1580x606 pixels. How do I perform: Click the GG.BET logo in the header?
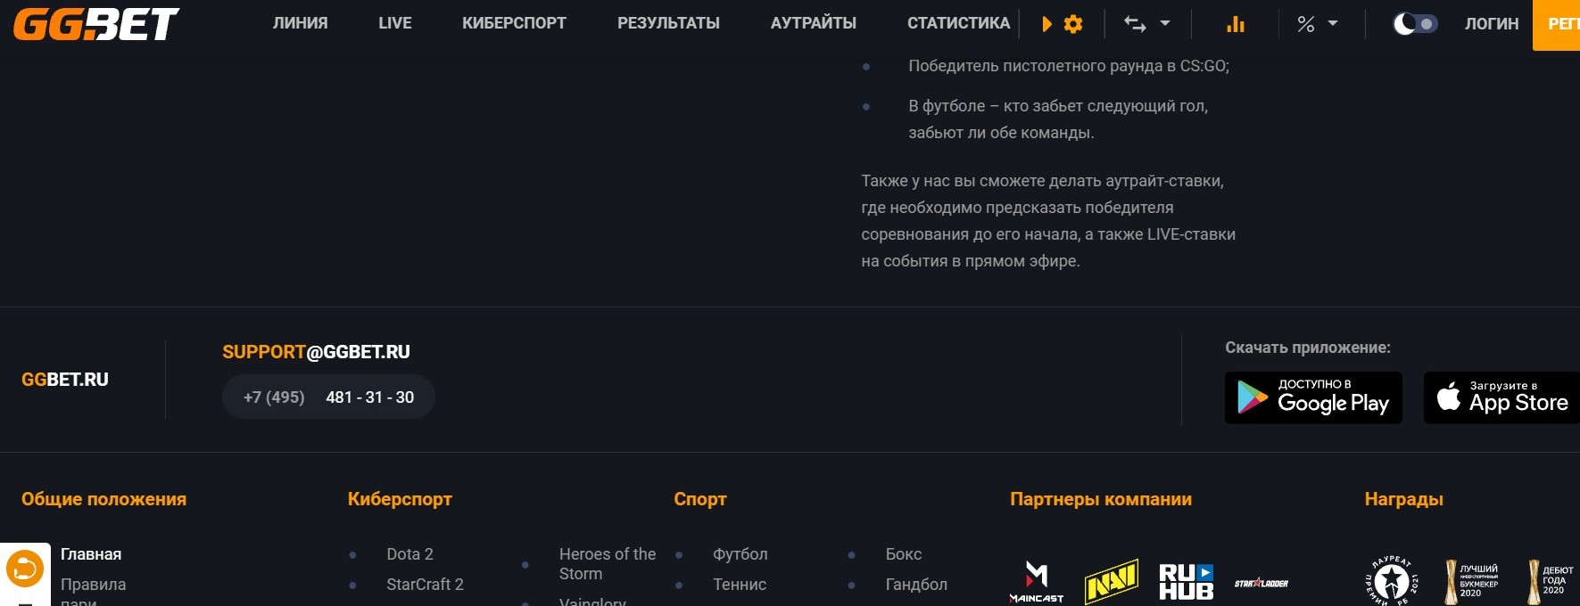[x=96, y=24]
